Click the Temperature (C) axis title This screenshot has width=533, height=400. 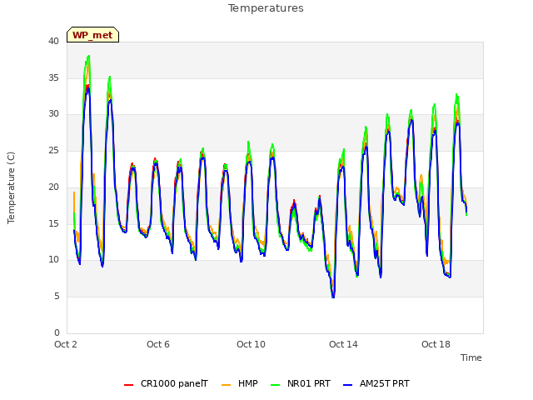tap(11, 187)
